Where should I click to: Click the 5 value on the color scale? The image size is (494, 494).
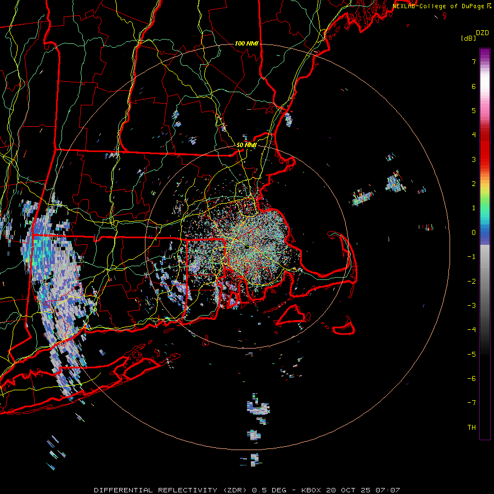[x=474, y=110]
